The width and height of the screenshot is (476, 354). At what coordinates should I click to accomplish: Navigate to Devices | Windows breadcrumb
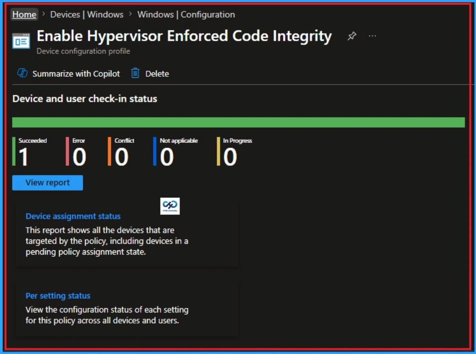tap(87, 14)
